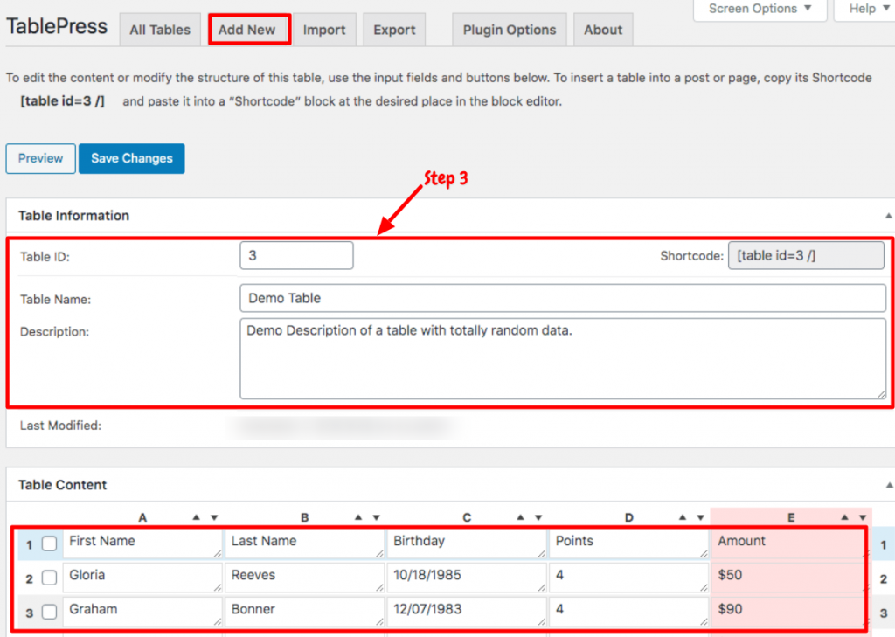Screen dimensions: 895x637
Task: Select row 2 checkbox beside Gloria
Action: tap(50, 578)
